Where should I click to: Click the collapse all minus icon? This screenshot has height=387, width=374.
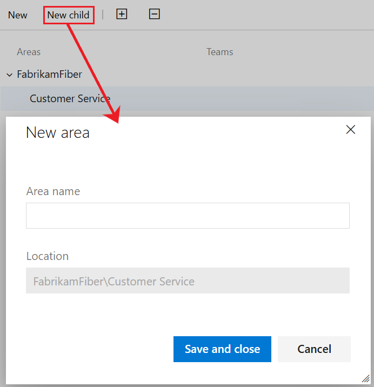[155, 14]
